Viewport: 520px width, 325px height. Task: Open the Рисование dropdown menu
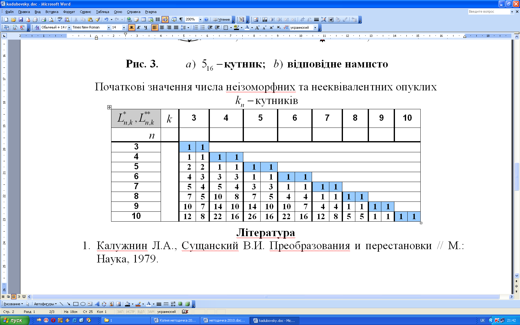click(13, 304)
